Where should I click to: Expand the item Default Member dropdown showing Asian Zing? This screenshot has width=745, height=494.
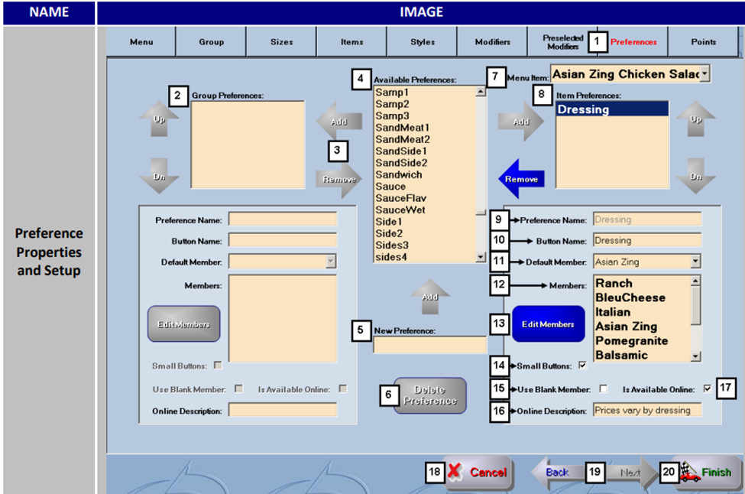coord(695,261)
